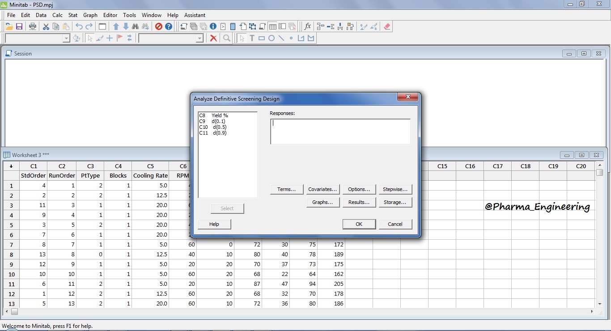Open the Find dialog with binoculars icon

136,26
